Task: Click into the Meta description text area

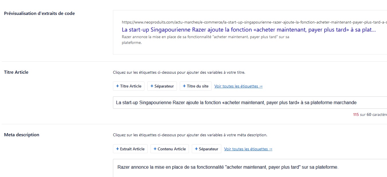Action: pos(250,168)
